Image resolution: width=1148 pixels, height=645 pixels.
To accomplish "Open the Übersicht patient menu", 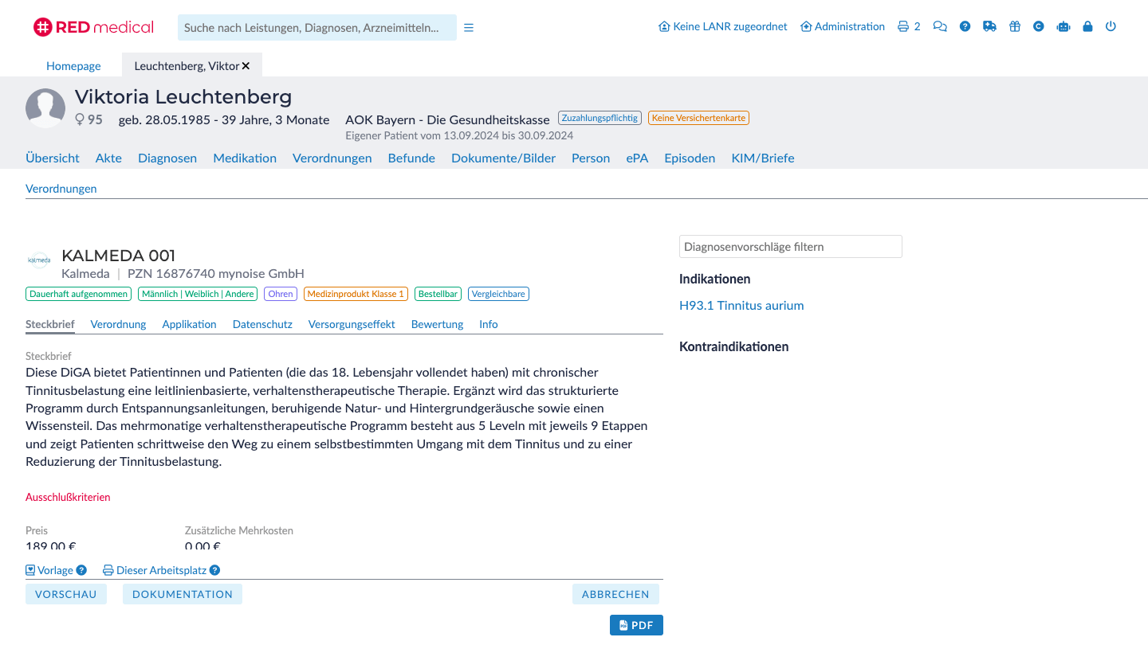I will point(53,158).
